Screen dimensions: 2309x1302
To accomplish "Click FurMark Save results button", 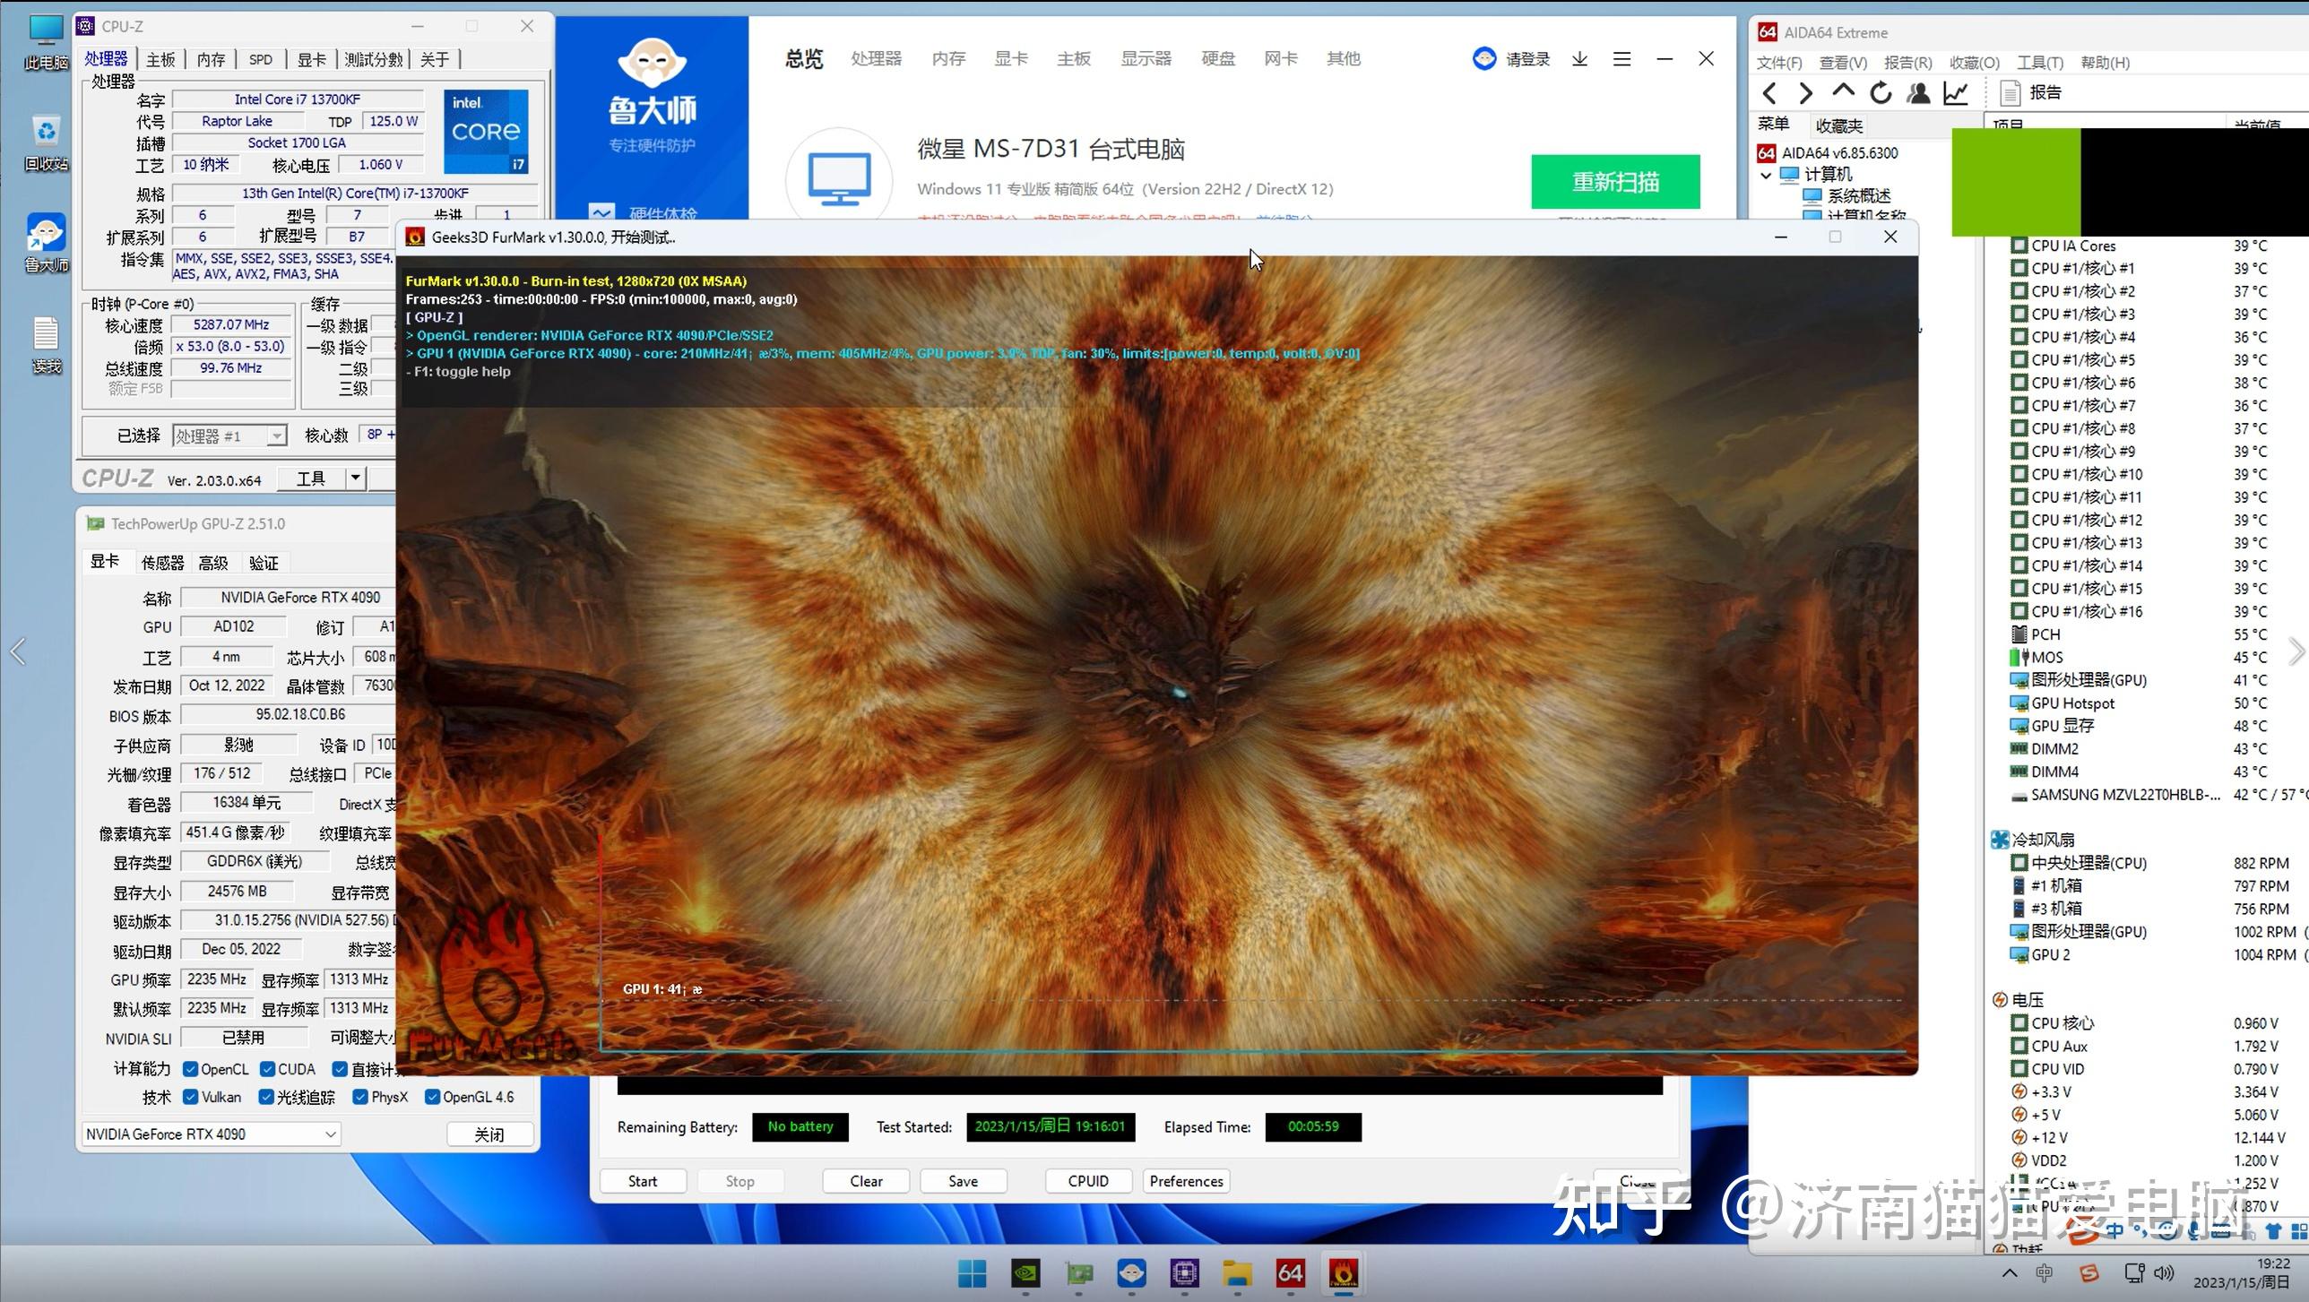I will 963,1180.
